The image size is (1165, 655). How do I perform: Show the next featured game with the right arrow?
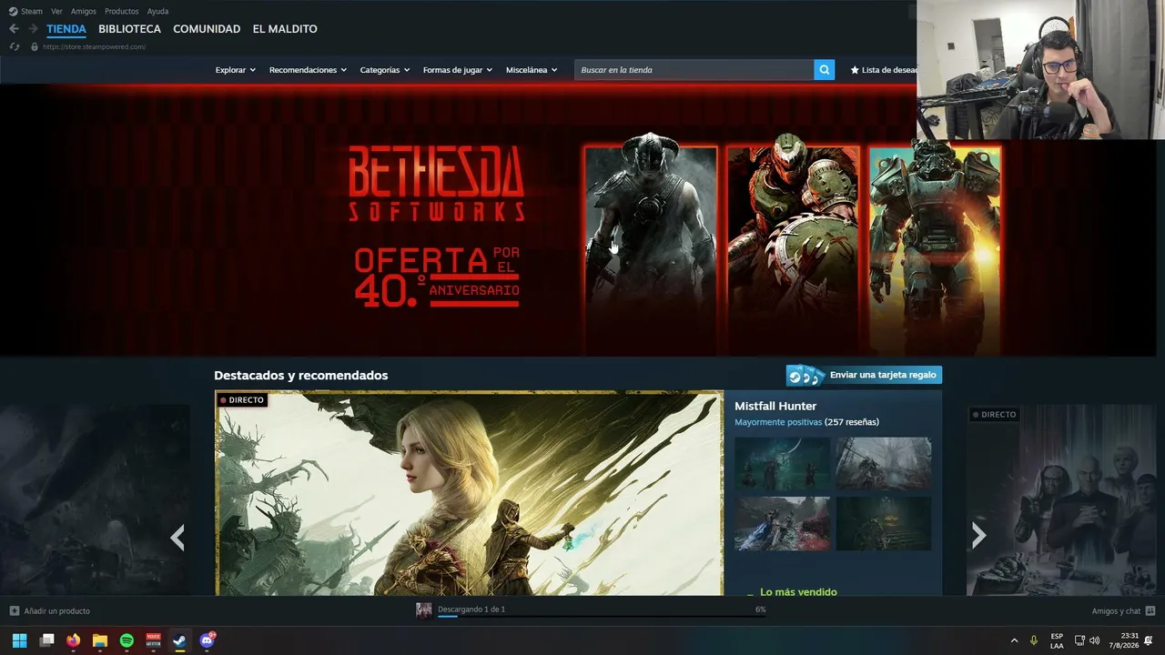[978, 536]
